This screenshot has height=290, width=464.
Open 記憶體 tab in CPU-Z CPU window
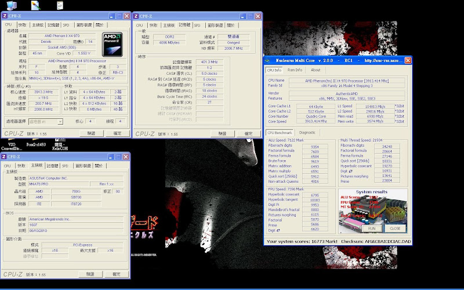click(53, 25)
